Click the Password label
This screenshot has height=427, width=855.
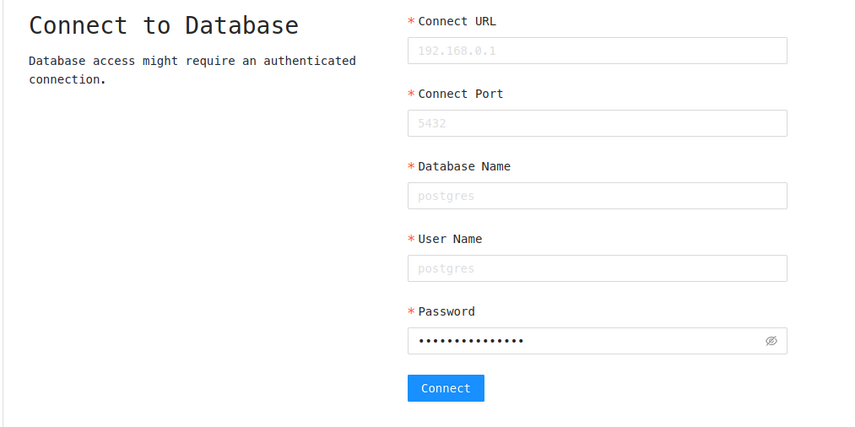(x=446, y=311)
